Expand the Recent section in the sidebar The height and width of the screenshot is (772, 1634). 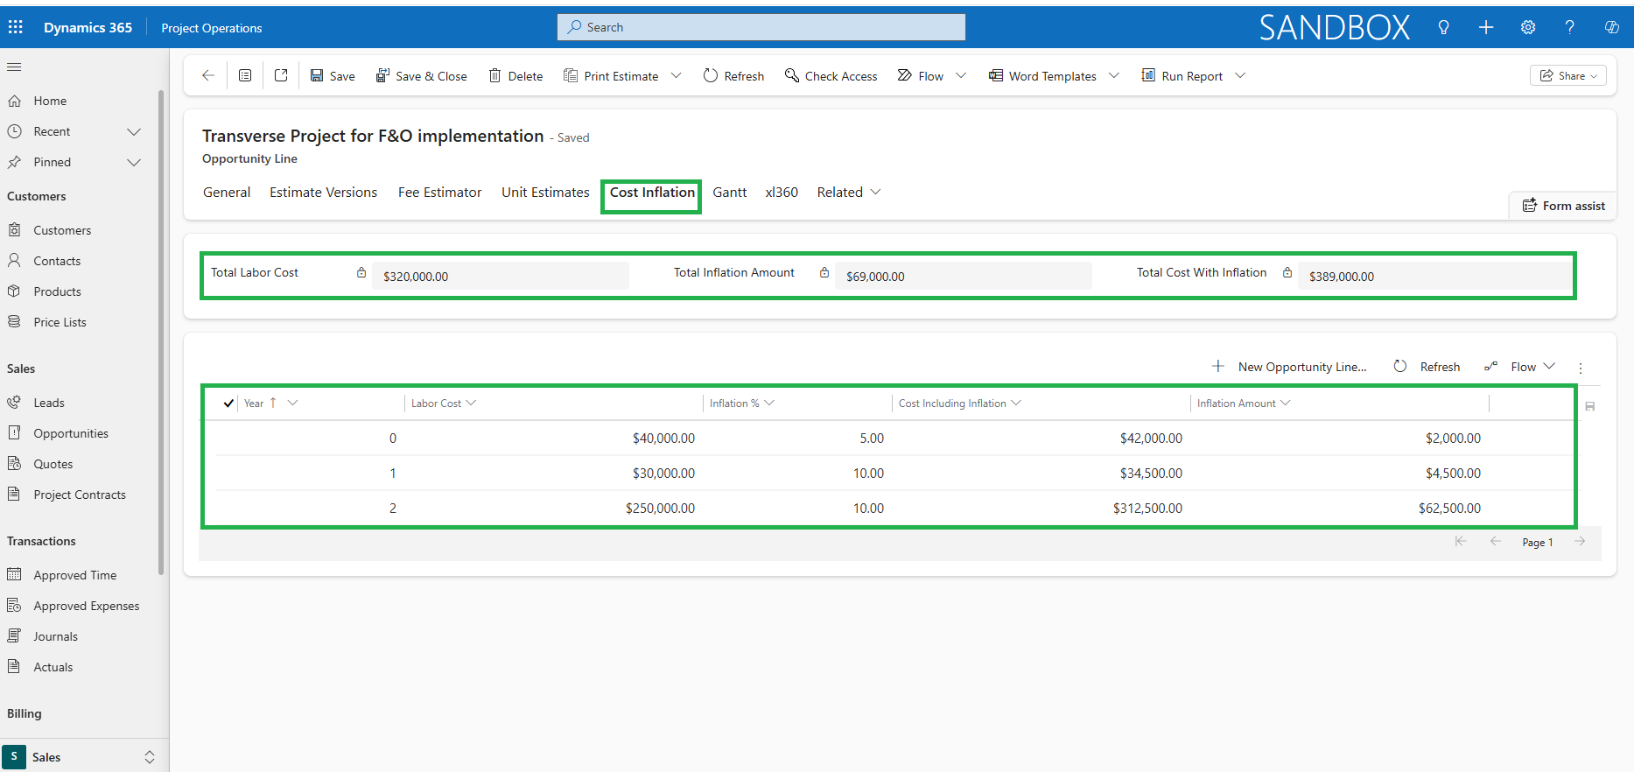(x=134, y=131)
